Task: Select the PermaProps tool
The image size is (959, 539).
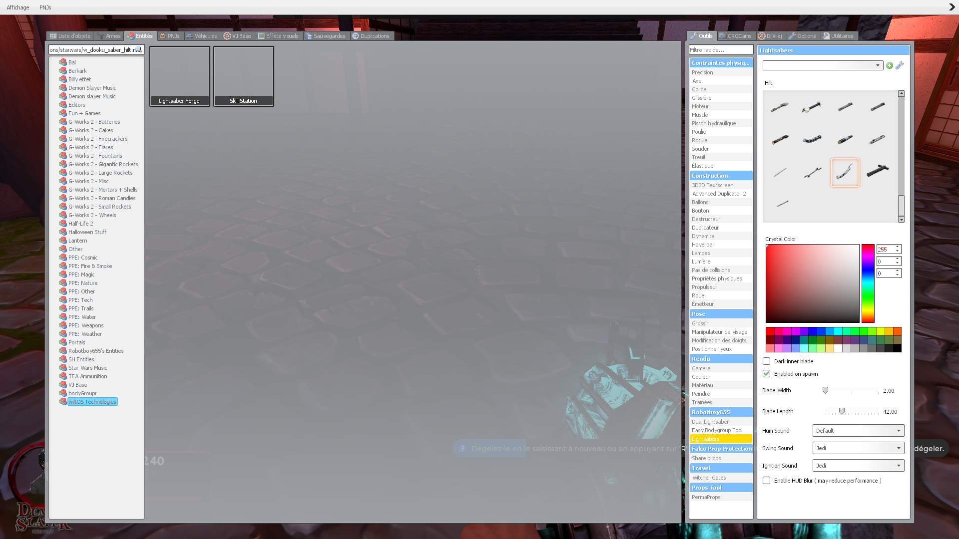Action: point(721,497)
